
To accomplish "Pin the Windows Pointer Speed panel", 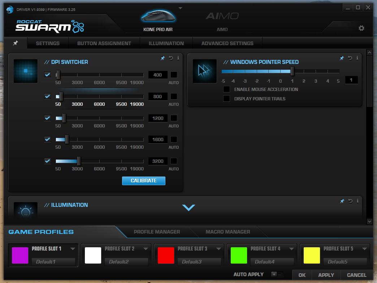I will click(342, 58).
